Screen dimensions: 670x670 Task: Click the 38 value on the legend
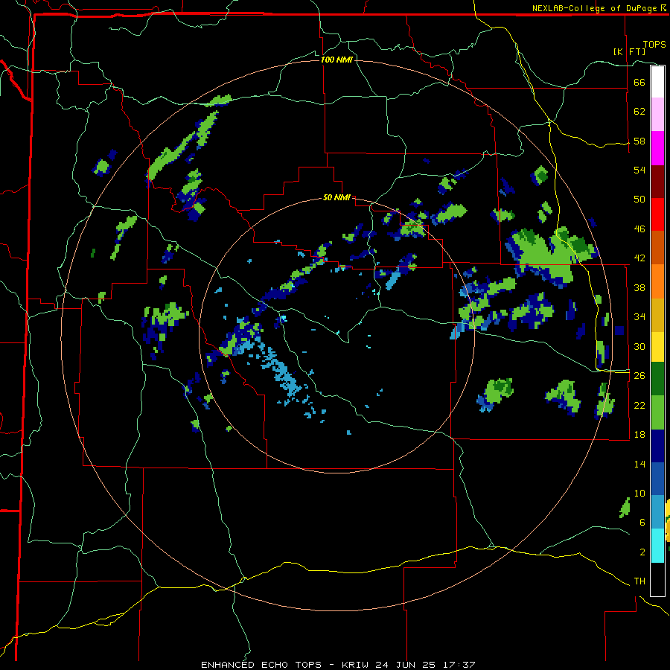[x=639, y=287]
